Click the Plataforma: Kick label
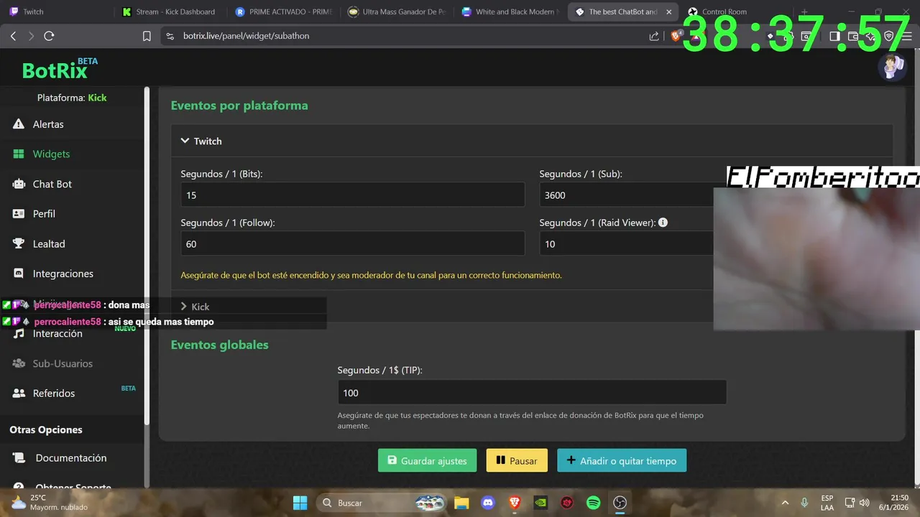 pyautogui.click(x=72, y=98)
